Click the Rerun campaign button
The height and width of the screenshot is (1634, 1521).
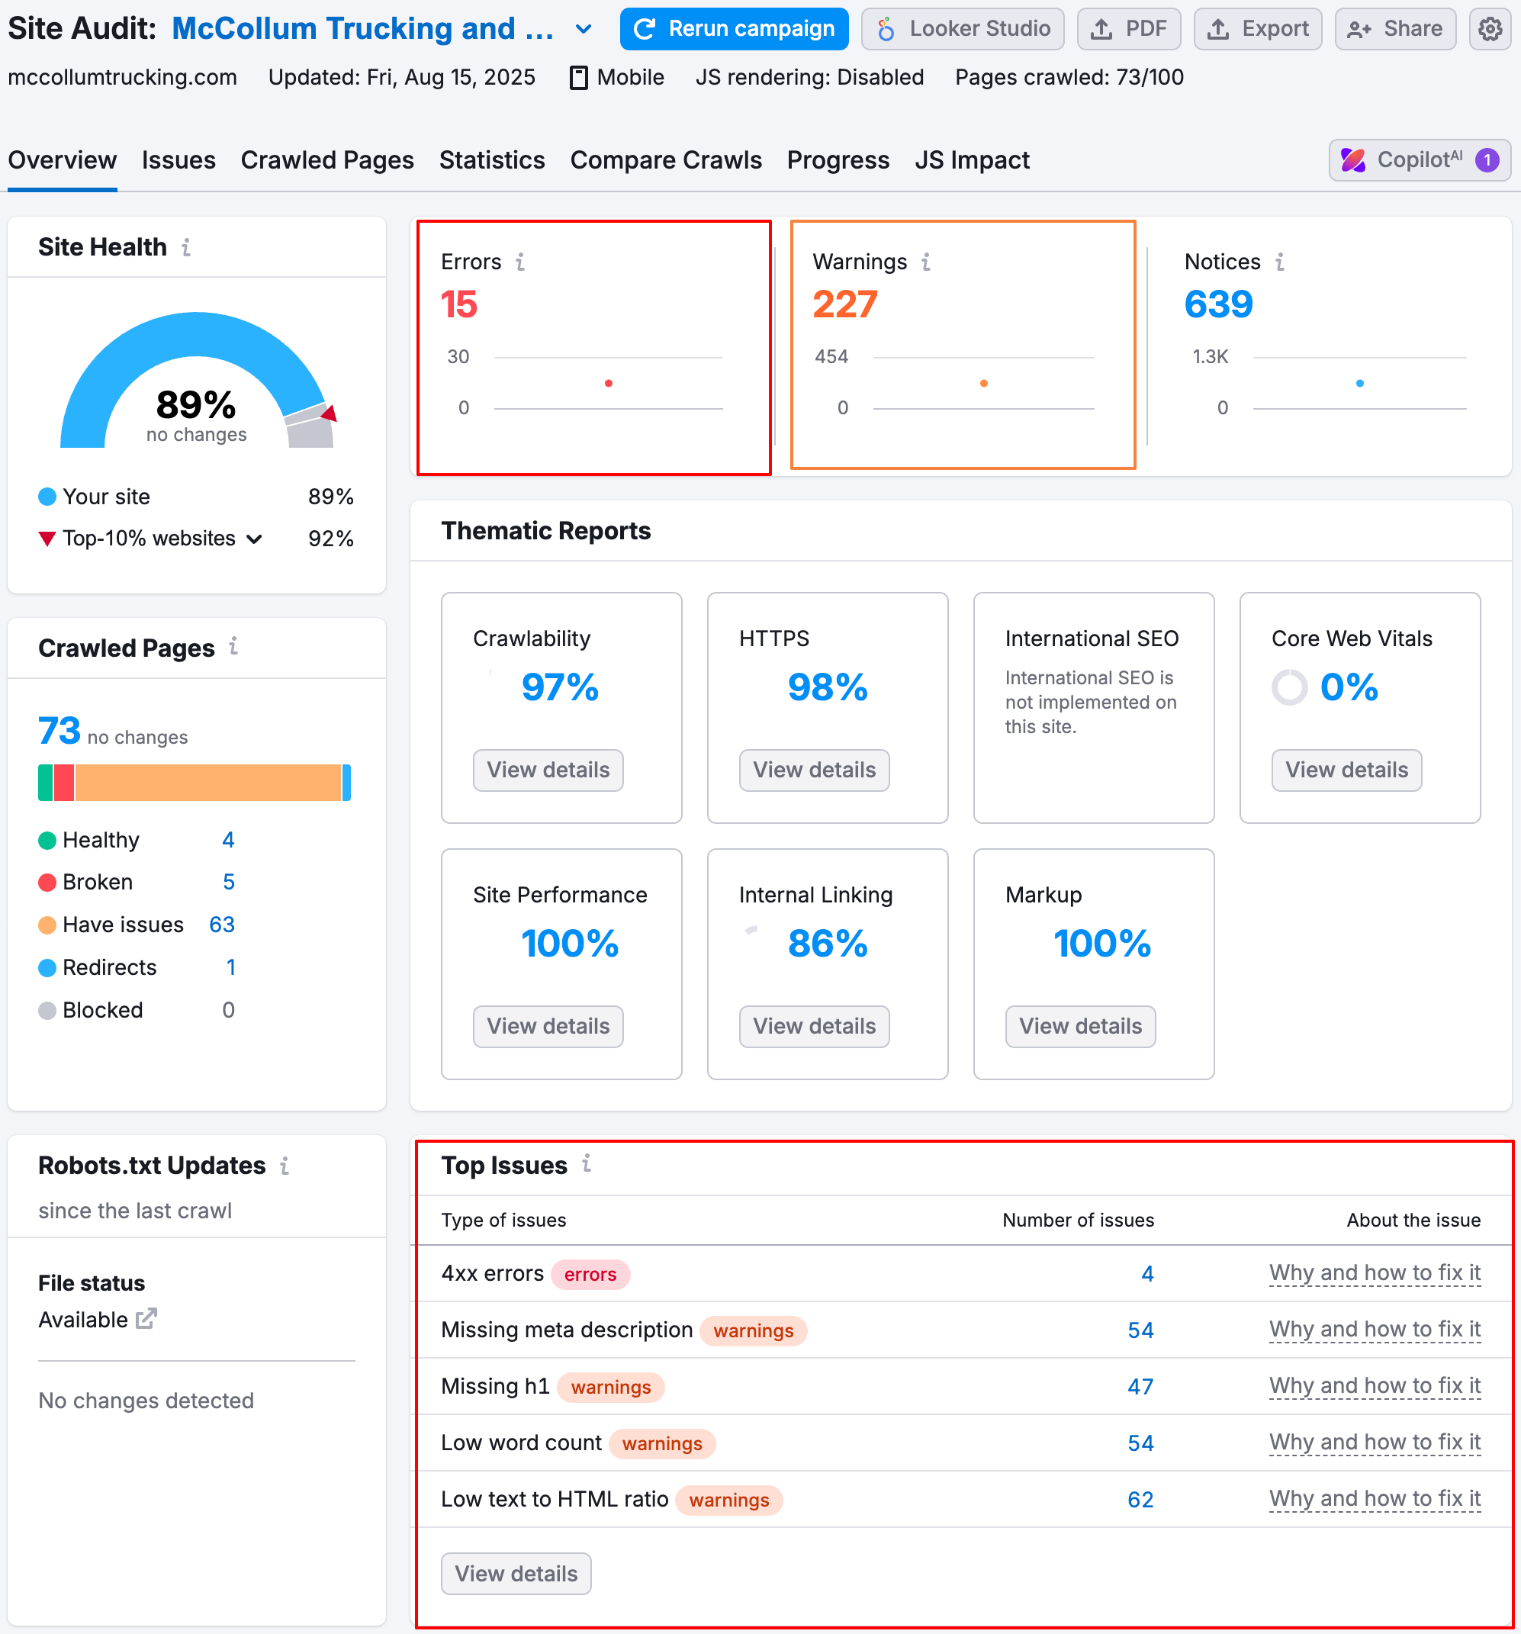[x=735, y=30]
